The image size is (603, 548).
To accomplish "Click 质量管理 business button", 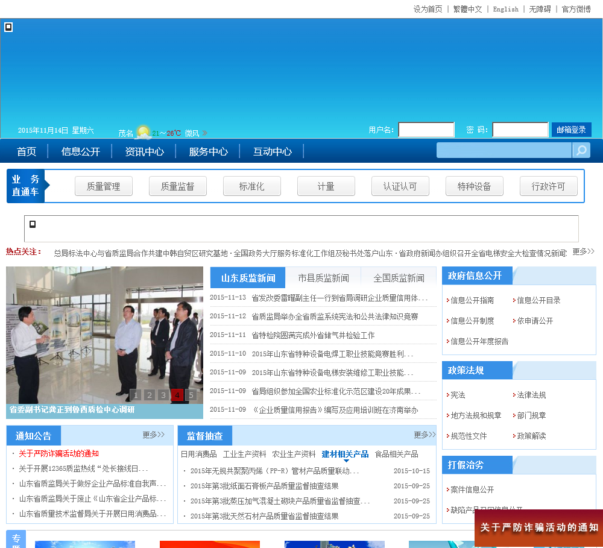I will pyautogui.click(x=104, y=186).
